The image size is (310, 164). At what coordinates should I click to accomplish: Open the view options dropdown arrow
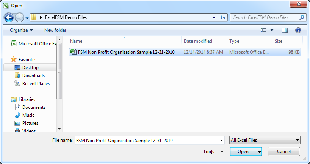(272, 30)
